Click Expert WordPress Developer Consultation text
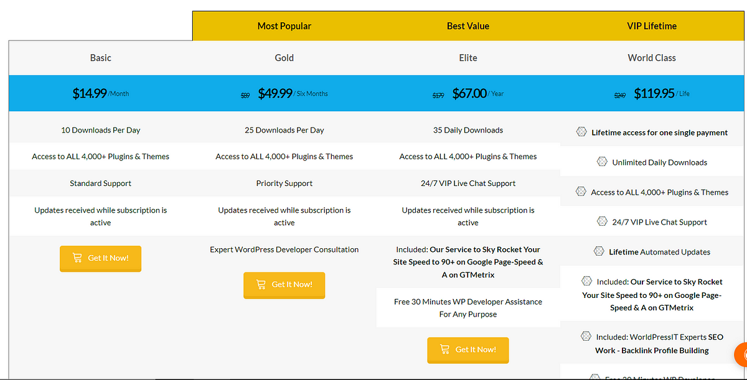747x380 pixels. 284,249
